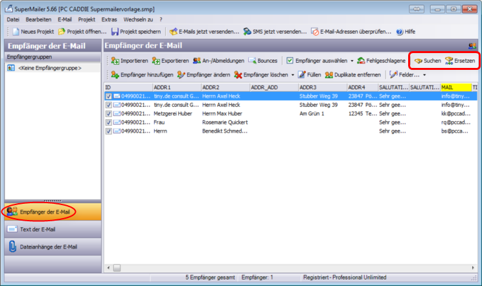The height and width of the screenshot is (286, 482).
Task: Toggle checkbox for Metzgerei Huber row
Action: coord(109,113)
